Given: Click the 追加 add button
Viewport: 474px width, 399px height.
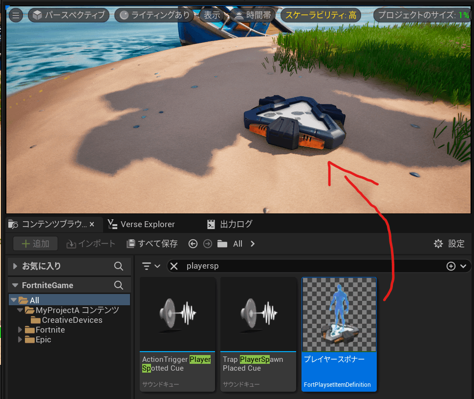Looking at the screenshot, I should point(35,244).
